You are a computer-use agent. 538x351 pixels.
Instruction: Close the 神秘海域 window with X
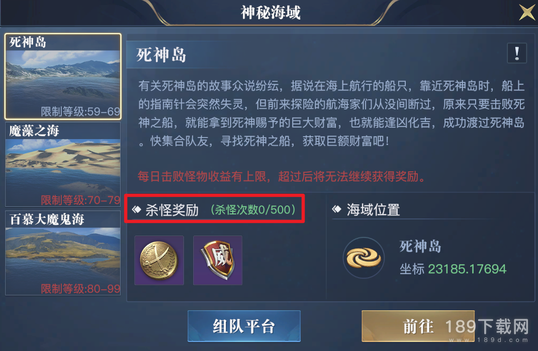pos(527,13)
